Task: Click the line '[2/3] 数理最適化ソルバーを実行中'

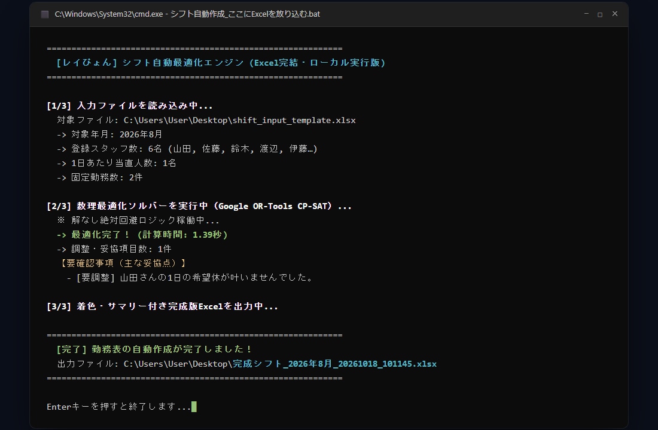Action: pyautogui.click(x=199, y=206)
